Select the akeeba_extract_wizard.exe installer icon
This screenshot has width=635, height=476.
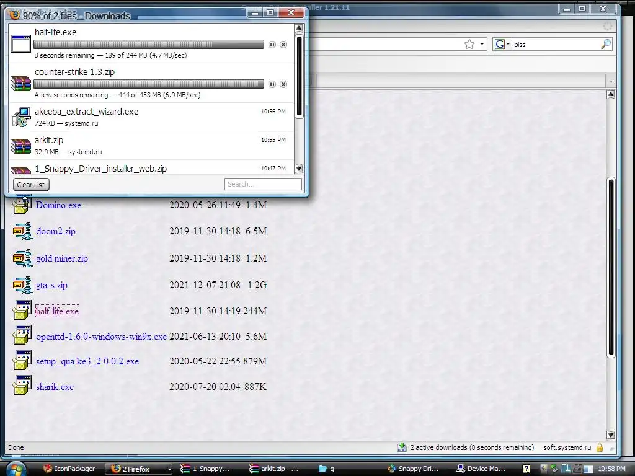21,117
